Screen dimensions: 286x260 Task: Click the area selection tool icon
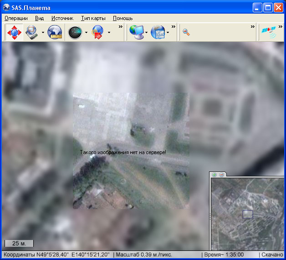coord(31,32)
